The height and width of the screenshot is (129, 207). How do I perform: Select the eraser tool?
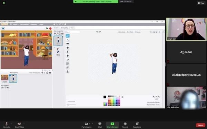coord(68,60)
